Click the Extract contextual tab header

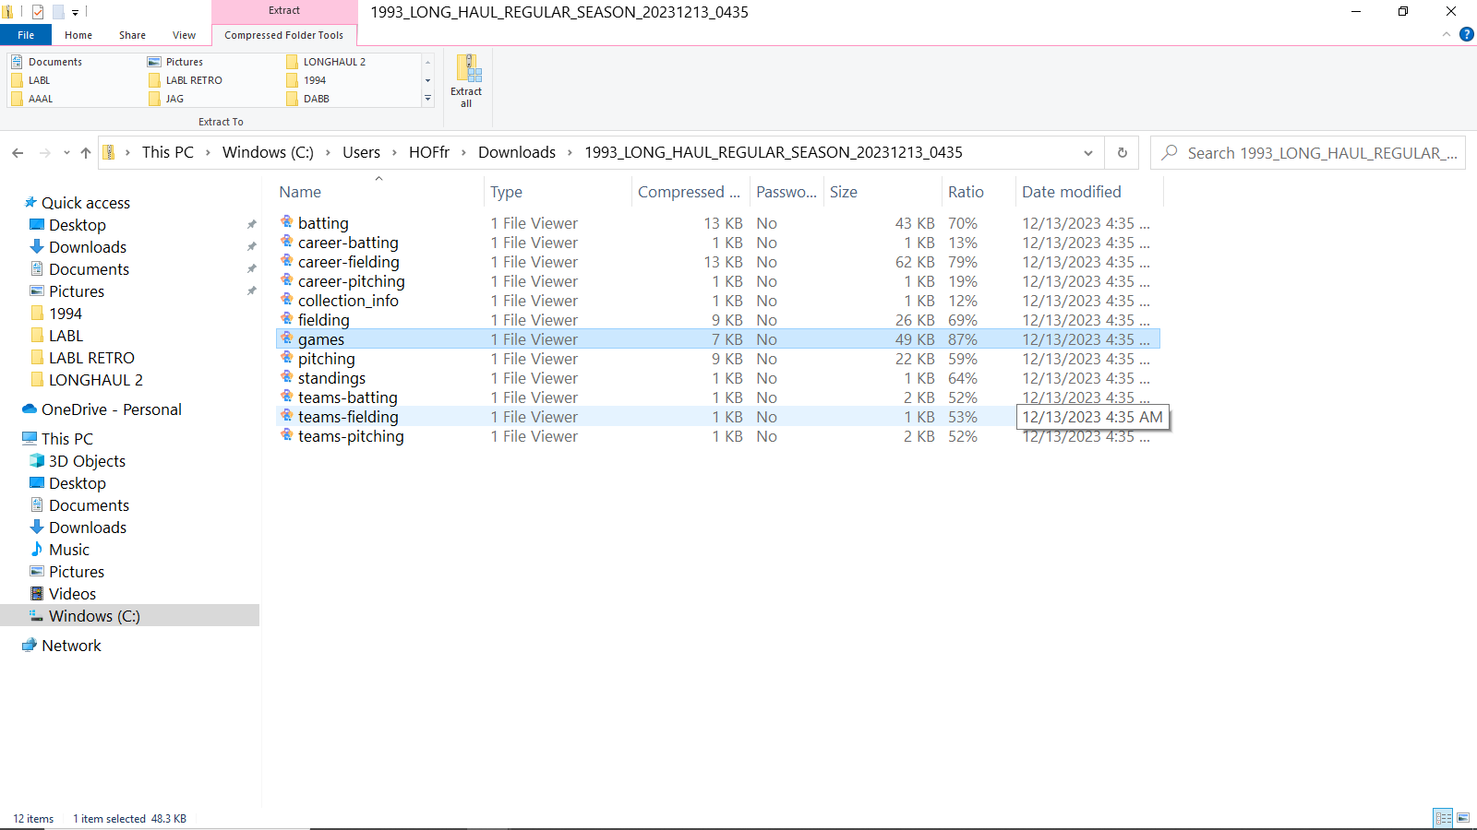[x=284, y=11]
